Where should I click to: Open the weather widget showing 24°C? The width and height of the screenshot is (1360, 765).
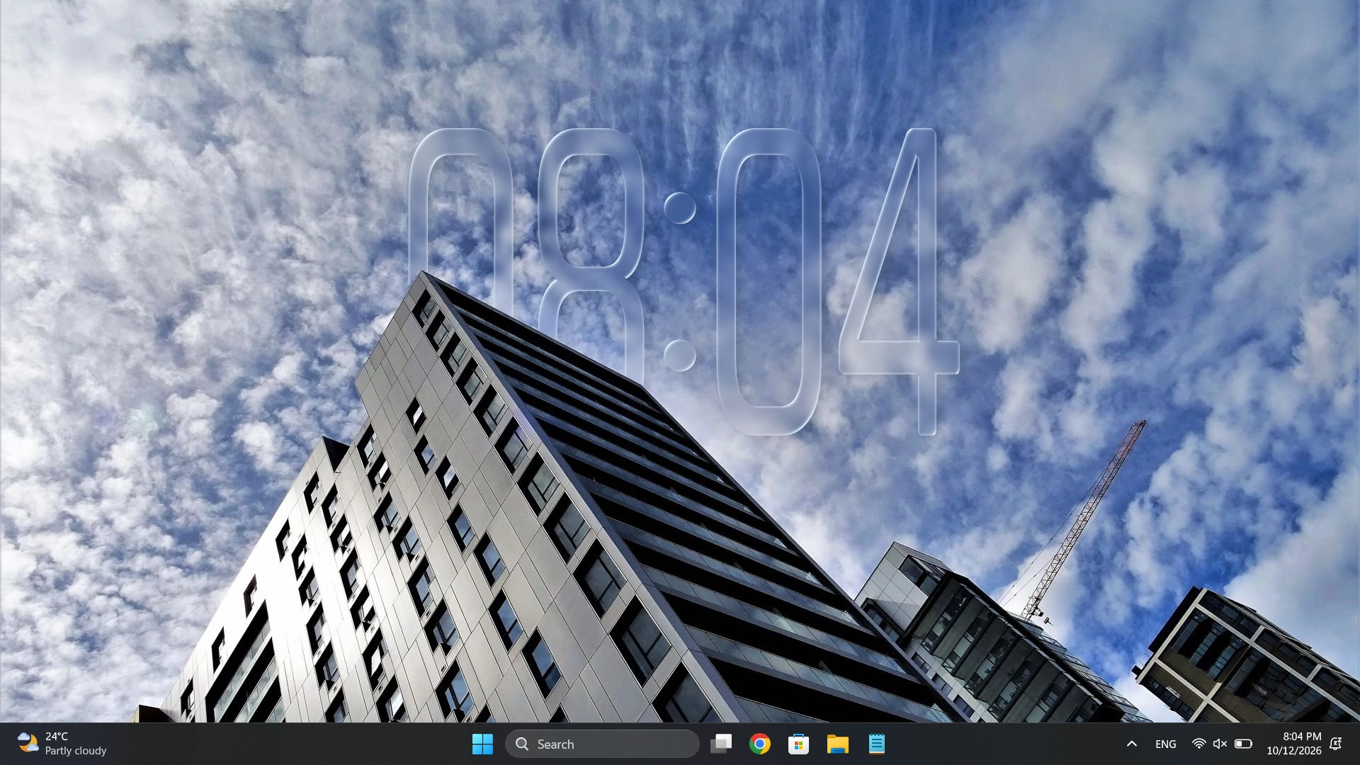(62, 744)
